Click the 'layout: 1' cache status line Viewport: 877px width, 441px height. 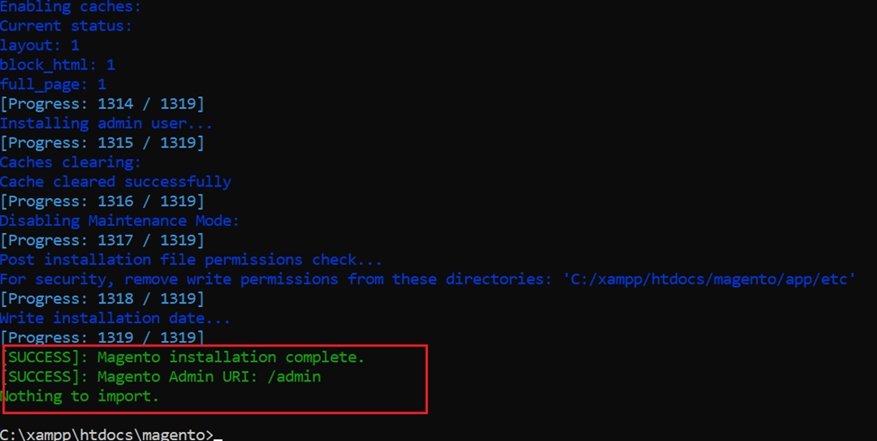tap(40, 45)
